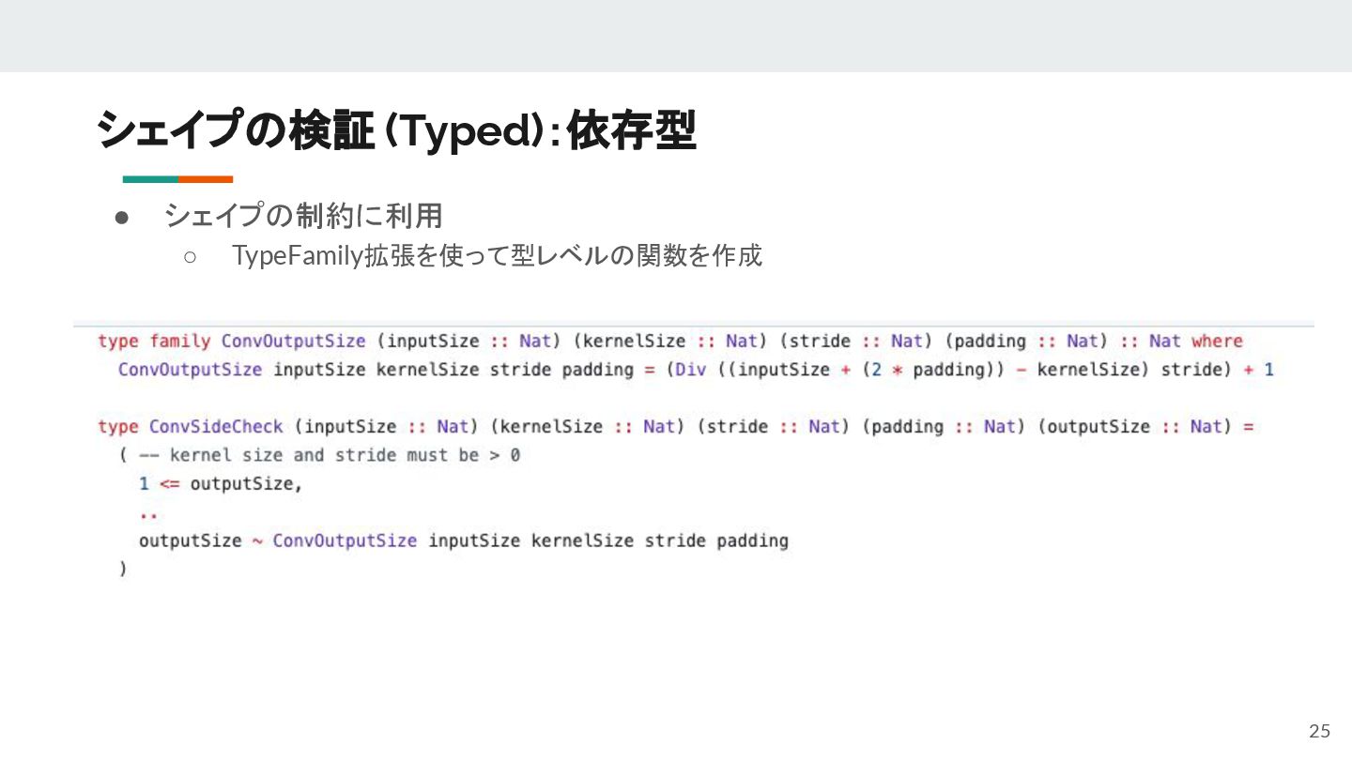Select the sub-bullet text starting with "TypeFamily拡張"
The height and width of the screenshot is (760, 1352).
point(497,255)
